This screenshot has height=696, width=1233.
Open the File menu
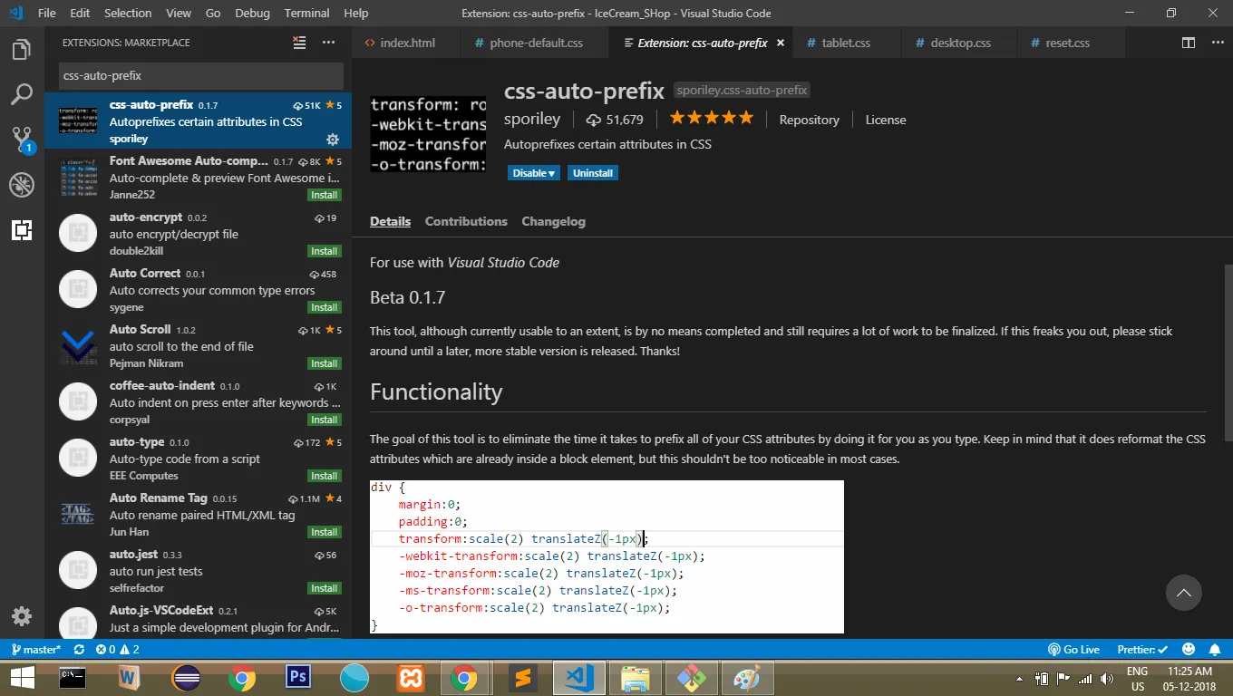pyautogui.click(x=47, y=13)
